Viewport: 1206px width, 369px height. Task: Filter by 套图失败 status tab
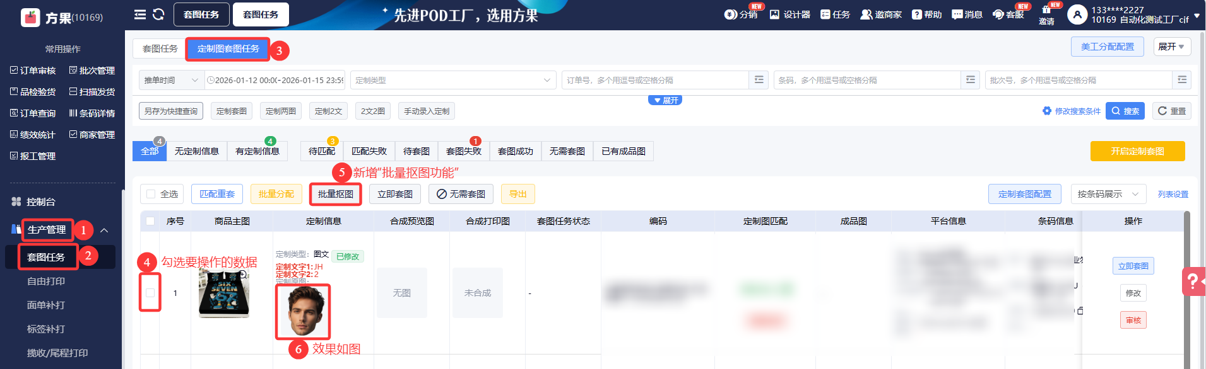464,151
